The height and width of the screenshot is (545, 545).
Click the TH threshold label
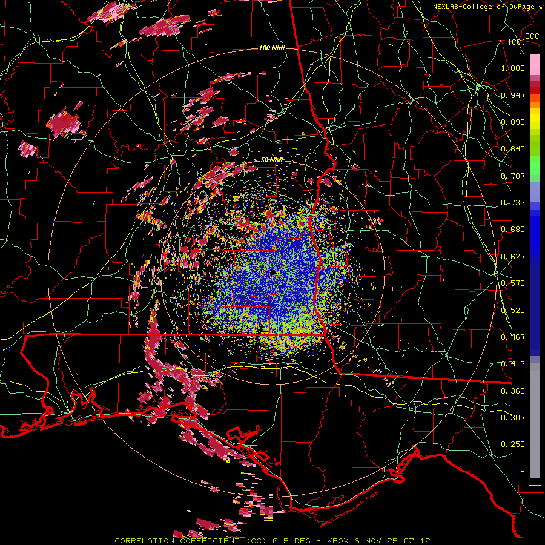point(520,472)
